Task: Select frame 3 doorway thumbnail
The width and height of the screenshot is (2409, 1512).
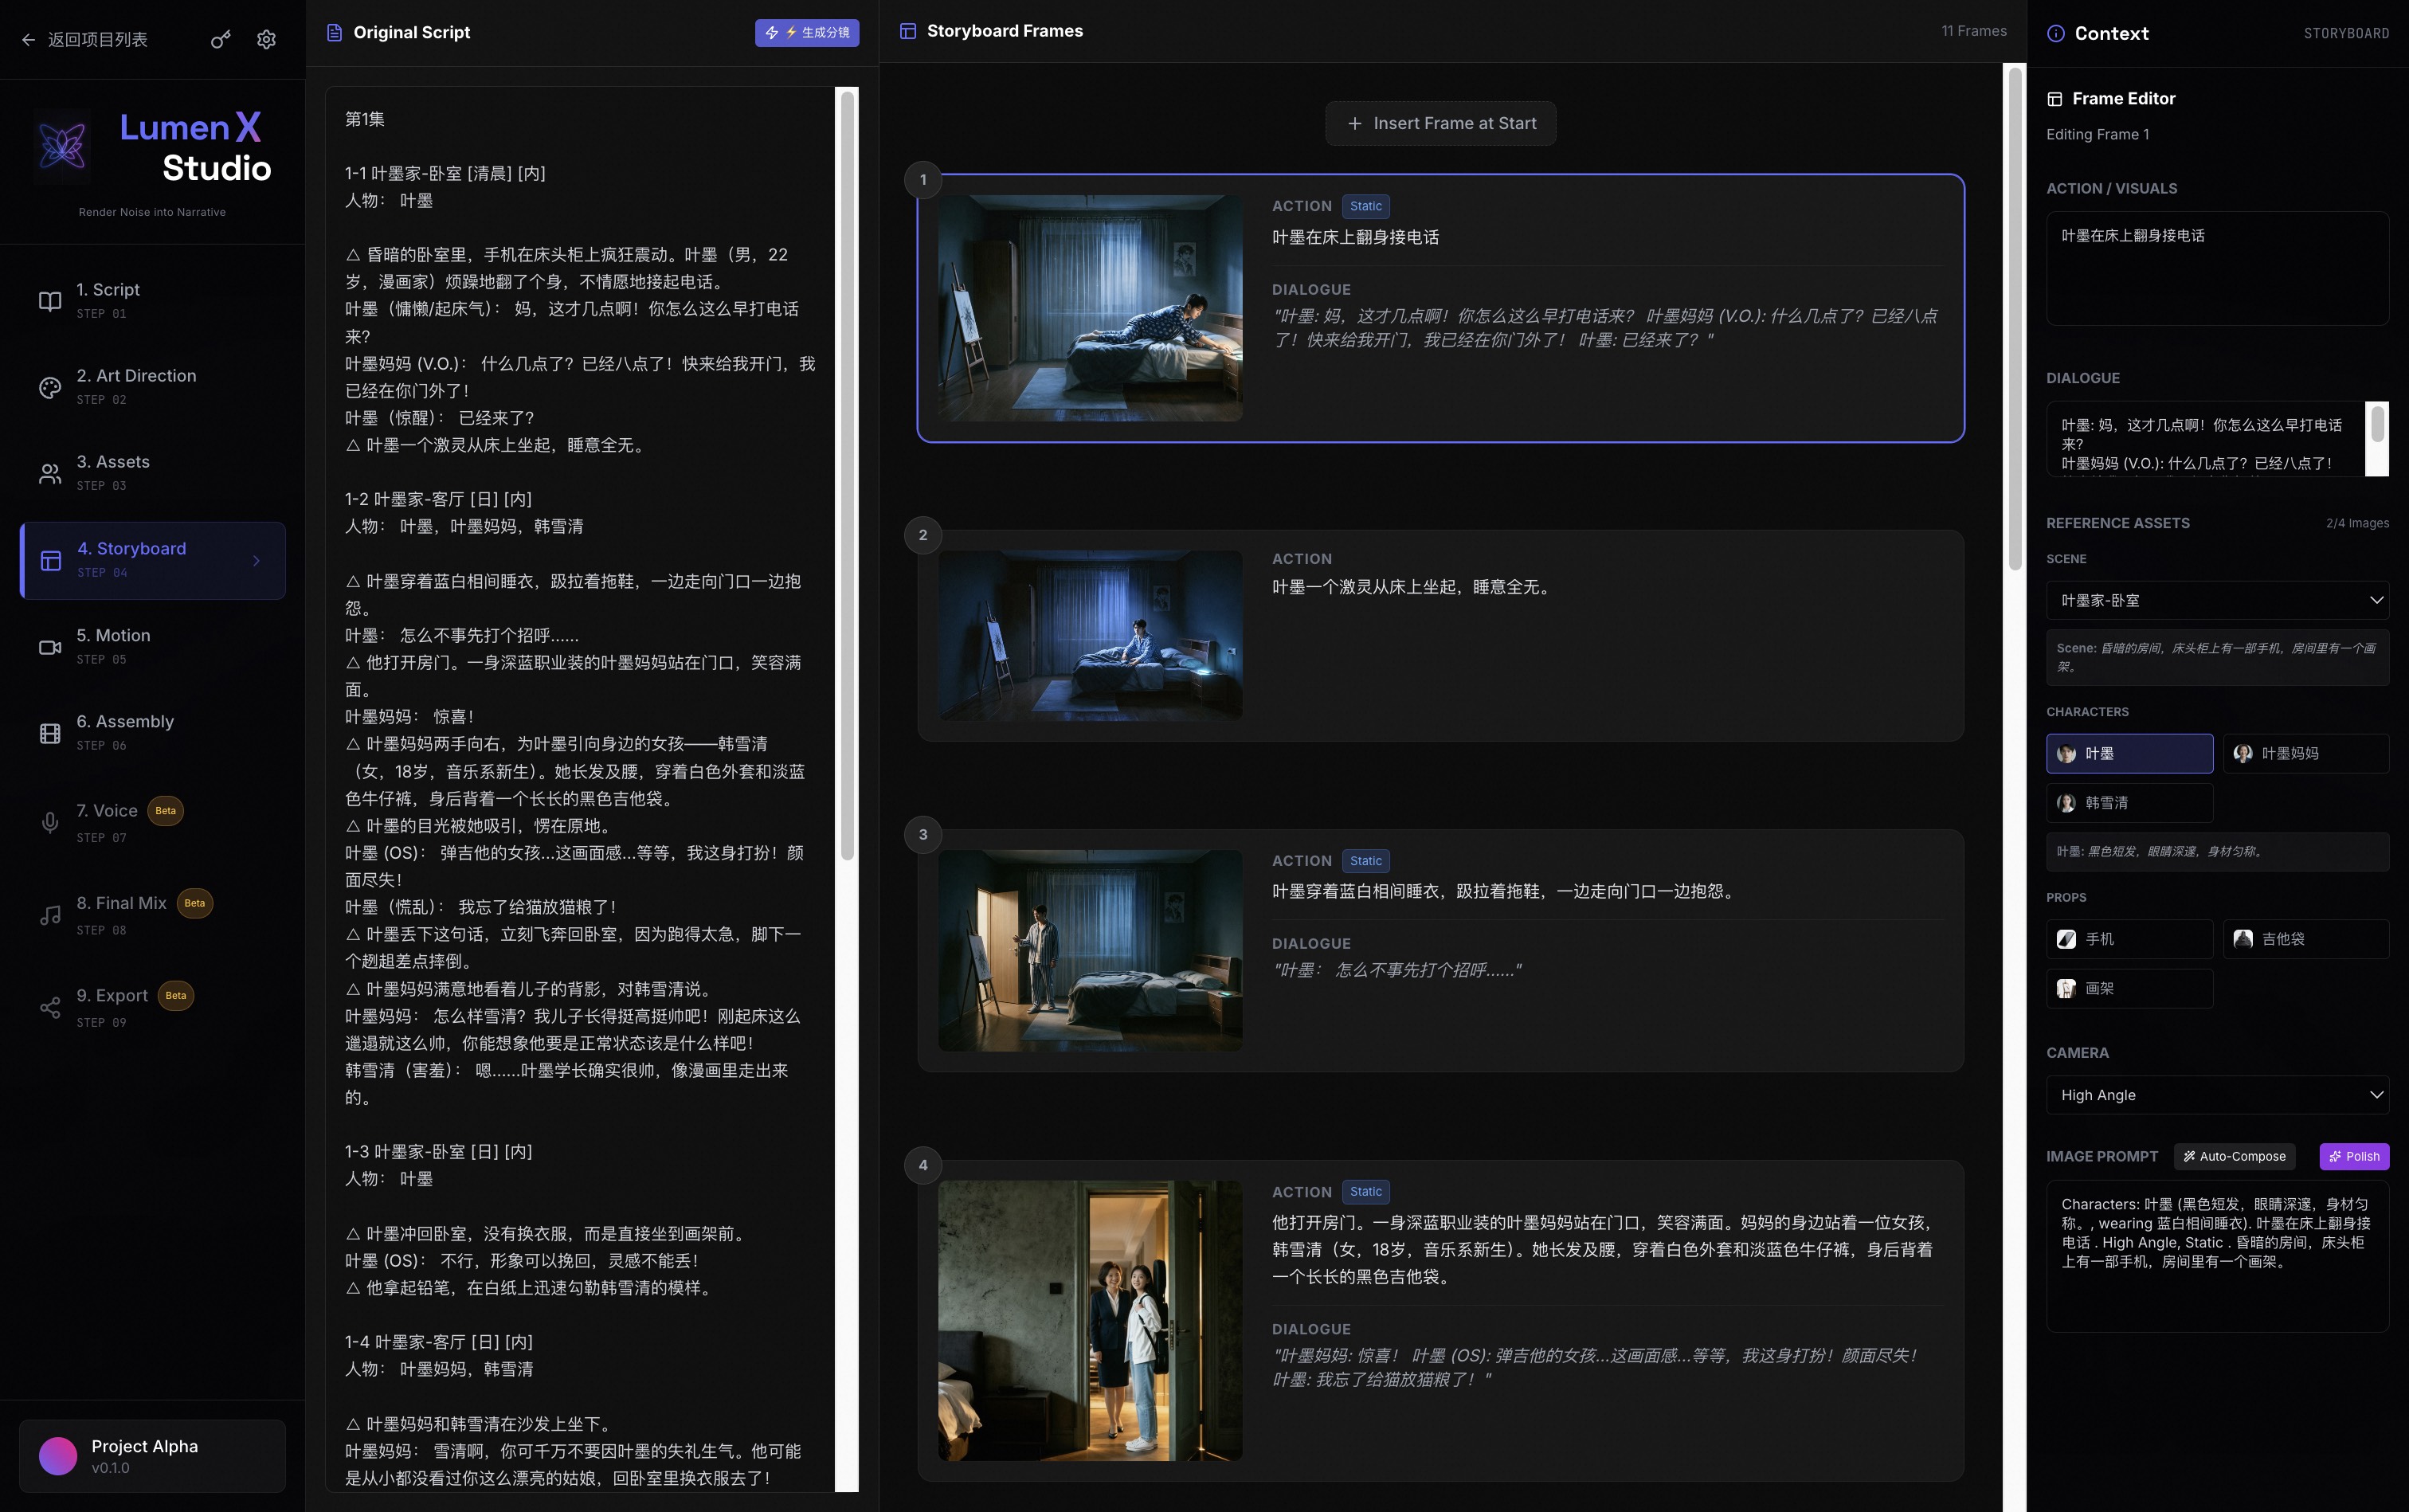Action: 1090,950
